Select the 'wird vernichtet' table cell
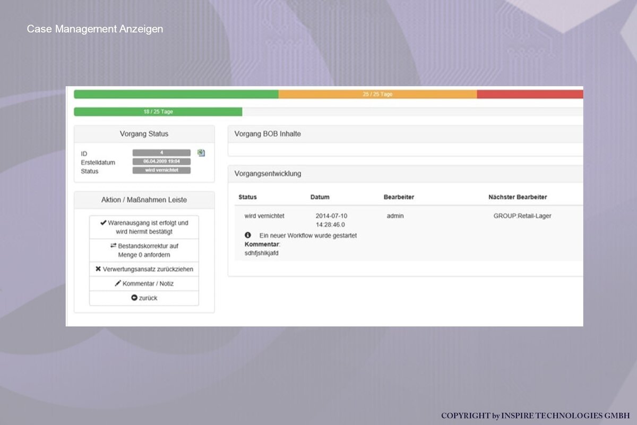Screen dimensions: 637x425 coord(264,216)
